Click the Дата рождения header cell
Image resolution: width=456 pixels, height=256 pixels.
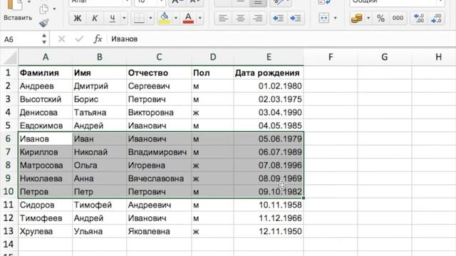(269, 73)
